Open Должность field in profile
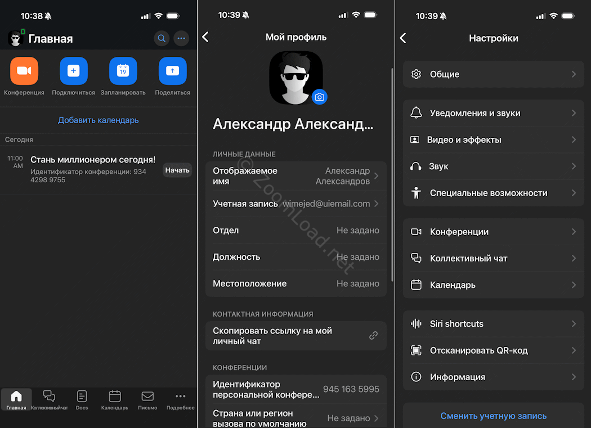Screen dimensions: 591x428 tap(296, 257)
